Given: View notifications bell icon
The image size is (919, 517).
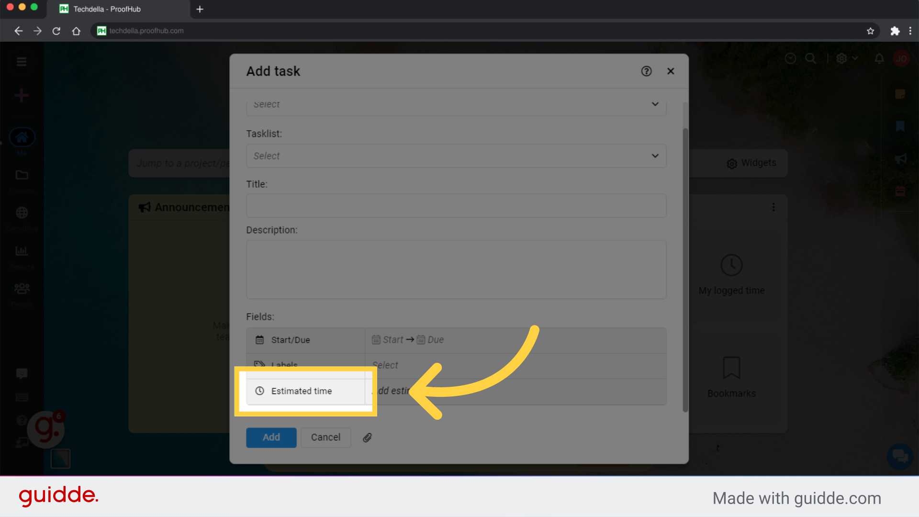Looking at the screenshot, I should (879, 58).
